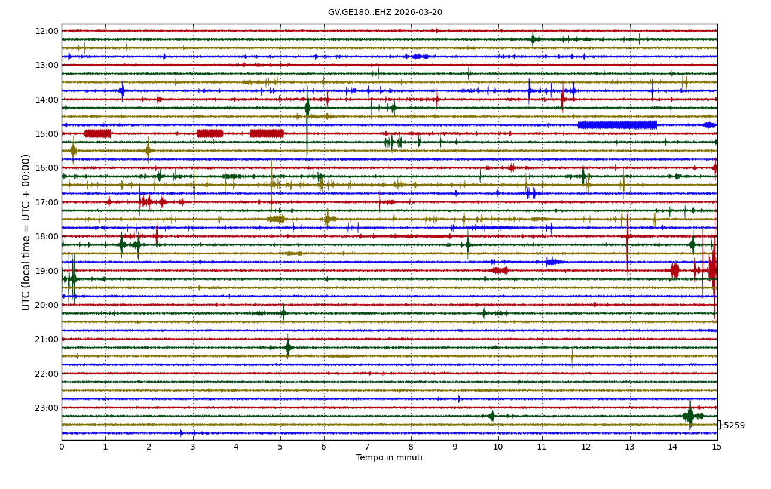This screenshot has height=489, width=771.
Task: Click the plot title GV.GE180..EHZ 2026-03-20
Action: pyautogui.click(x=385, y=13)
